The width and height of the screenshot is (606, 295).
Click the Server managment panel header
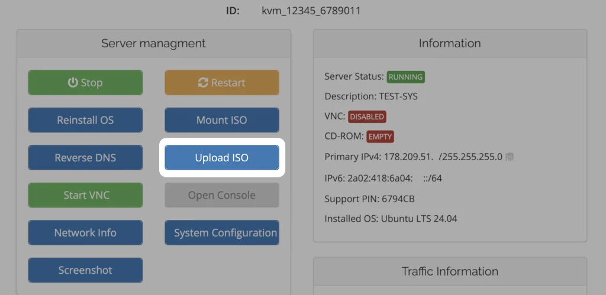coord(153,43)
